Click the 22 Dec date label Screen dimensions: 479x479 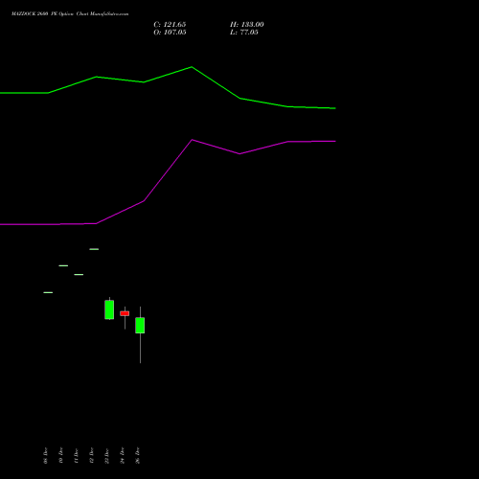107,455
